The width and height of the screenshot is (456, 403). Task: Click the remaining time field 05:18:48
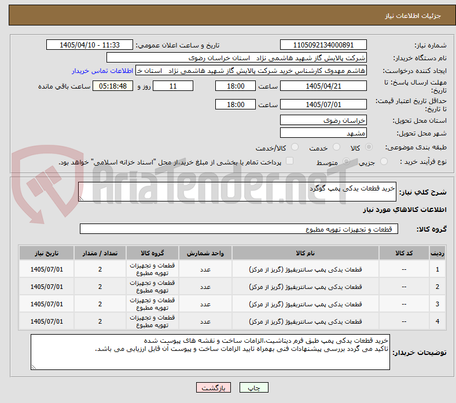[x=113, y=86]
